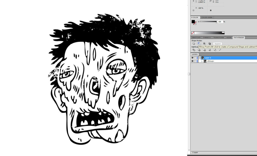
Task: Click the Layer 1 thumbnail
Action: pos(203,58)
